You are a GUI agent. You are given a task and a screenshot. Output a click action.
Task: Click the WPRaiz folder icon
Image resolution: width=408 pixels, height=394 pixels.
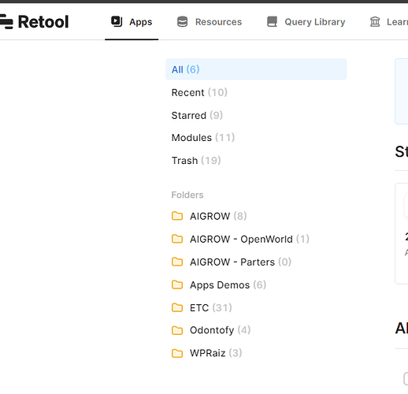pos(177,353)
